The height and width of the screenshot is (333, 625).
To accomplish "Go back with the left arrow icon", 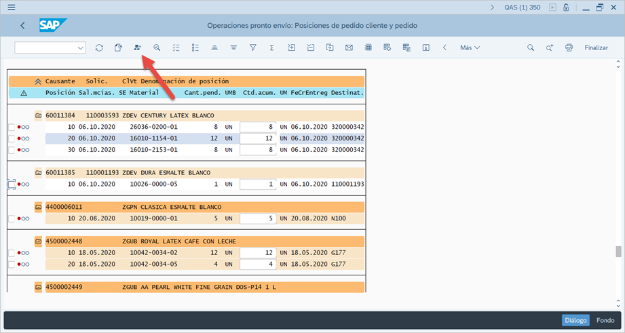I will [23, 26].
